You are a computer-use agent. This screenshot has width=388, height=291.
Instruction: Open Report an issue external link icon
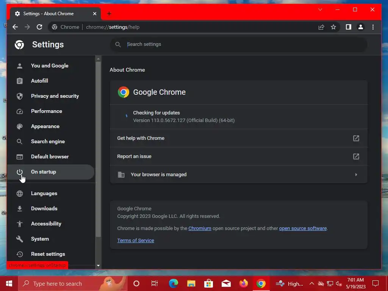pos(356,156)
